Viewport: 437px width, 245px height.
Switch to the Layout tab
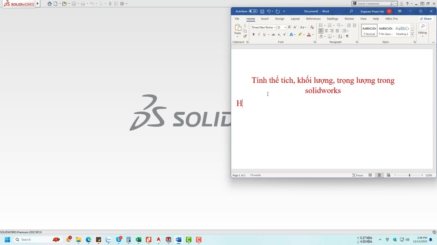click(295, 19)
